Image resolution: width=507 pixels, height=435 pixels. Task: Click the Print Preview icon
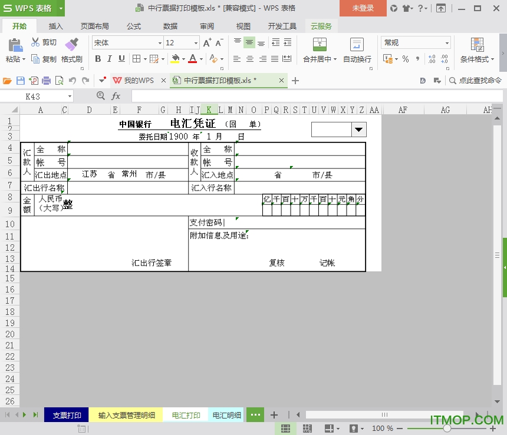[x=59, y=81]
